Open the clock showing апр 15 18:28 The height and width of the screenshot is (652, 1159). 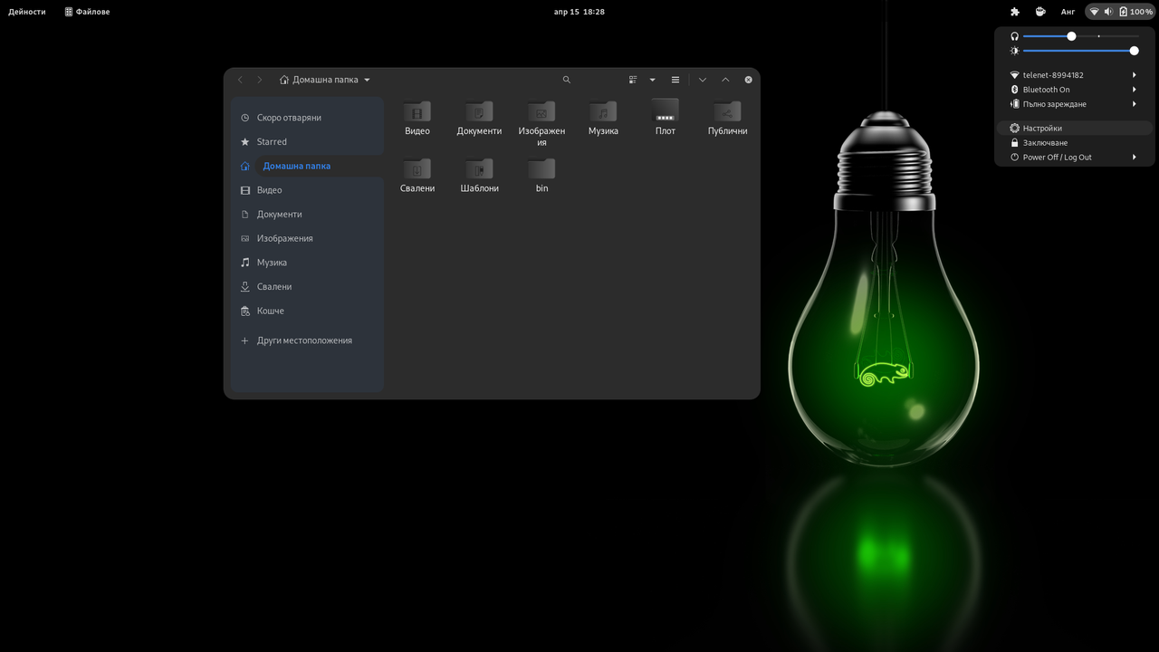coord(579,12)
